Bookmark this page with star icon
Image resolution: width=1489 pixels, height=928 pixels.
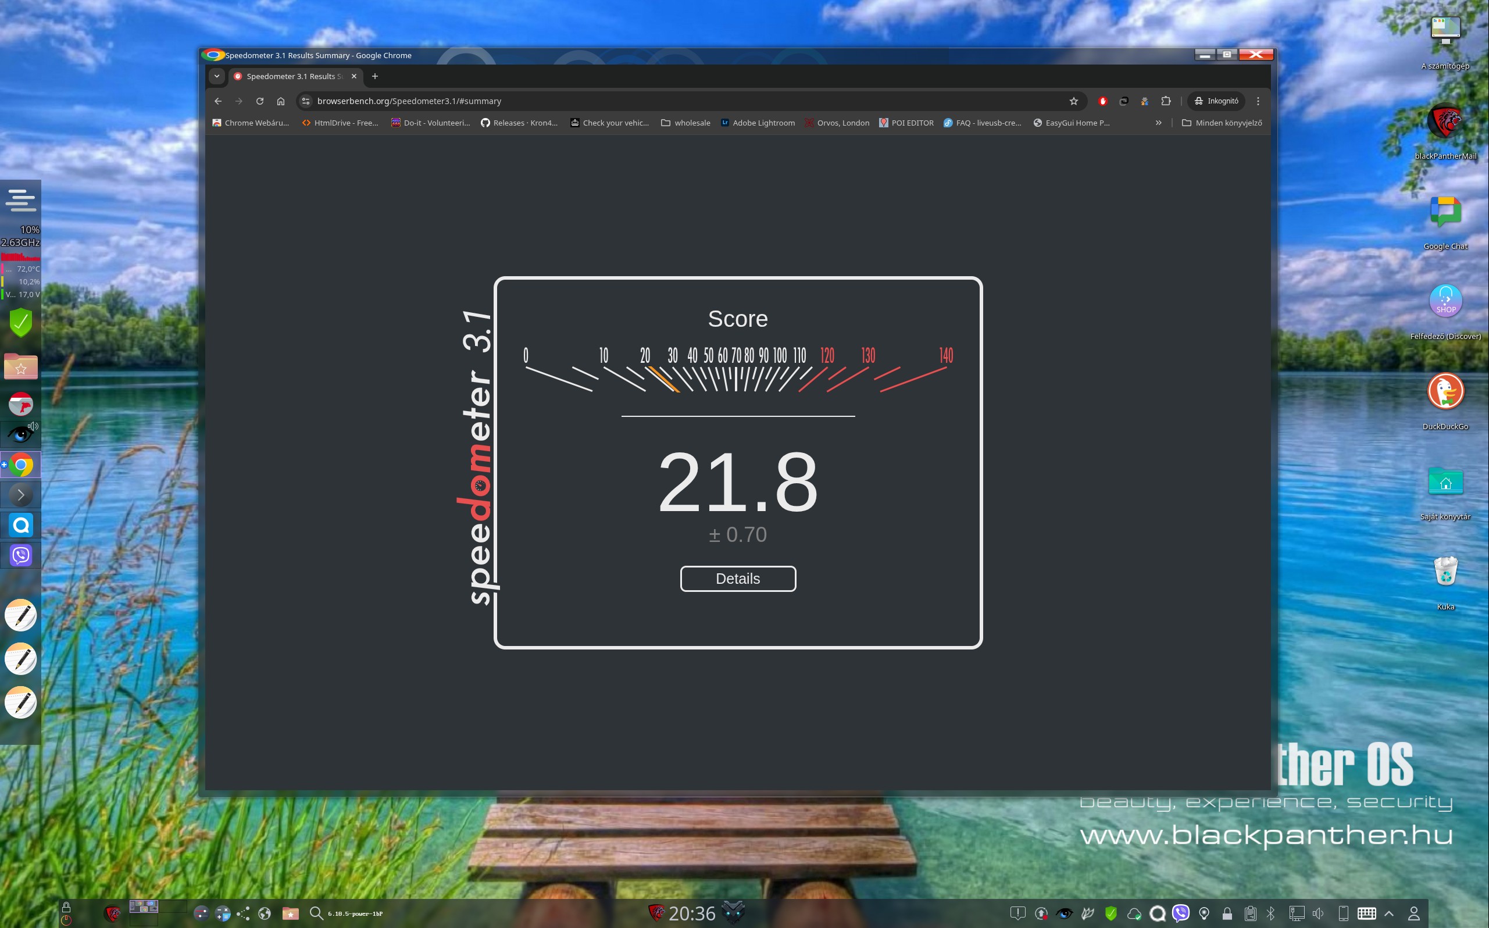(1073, 101)
